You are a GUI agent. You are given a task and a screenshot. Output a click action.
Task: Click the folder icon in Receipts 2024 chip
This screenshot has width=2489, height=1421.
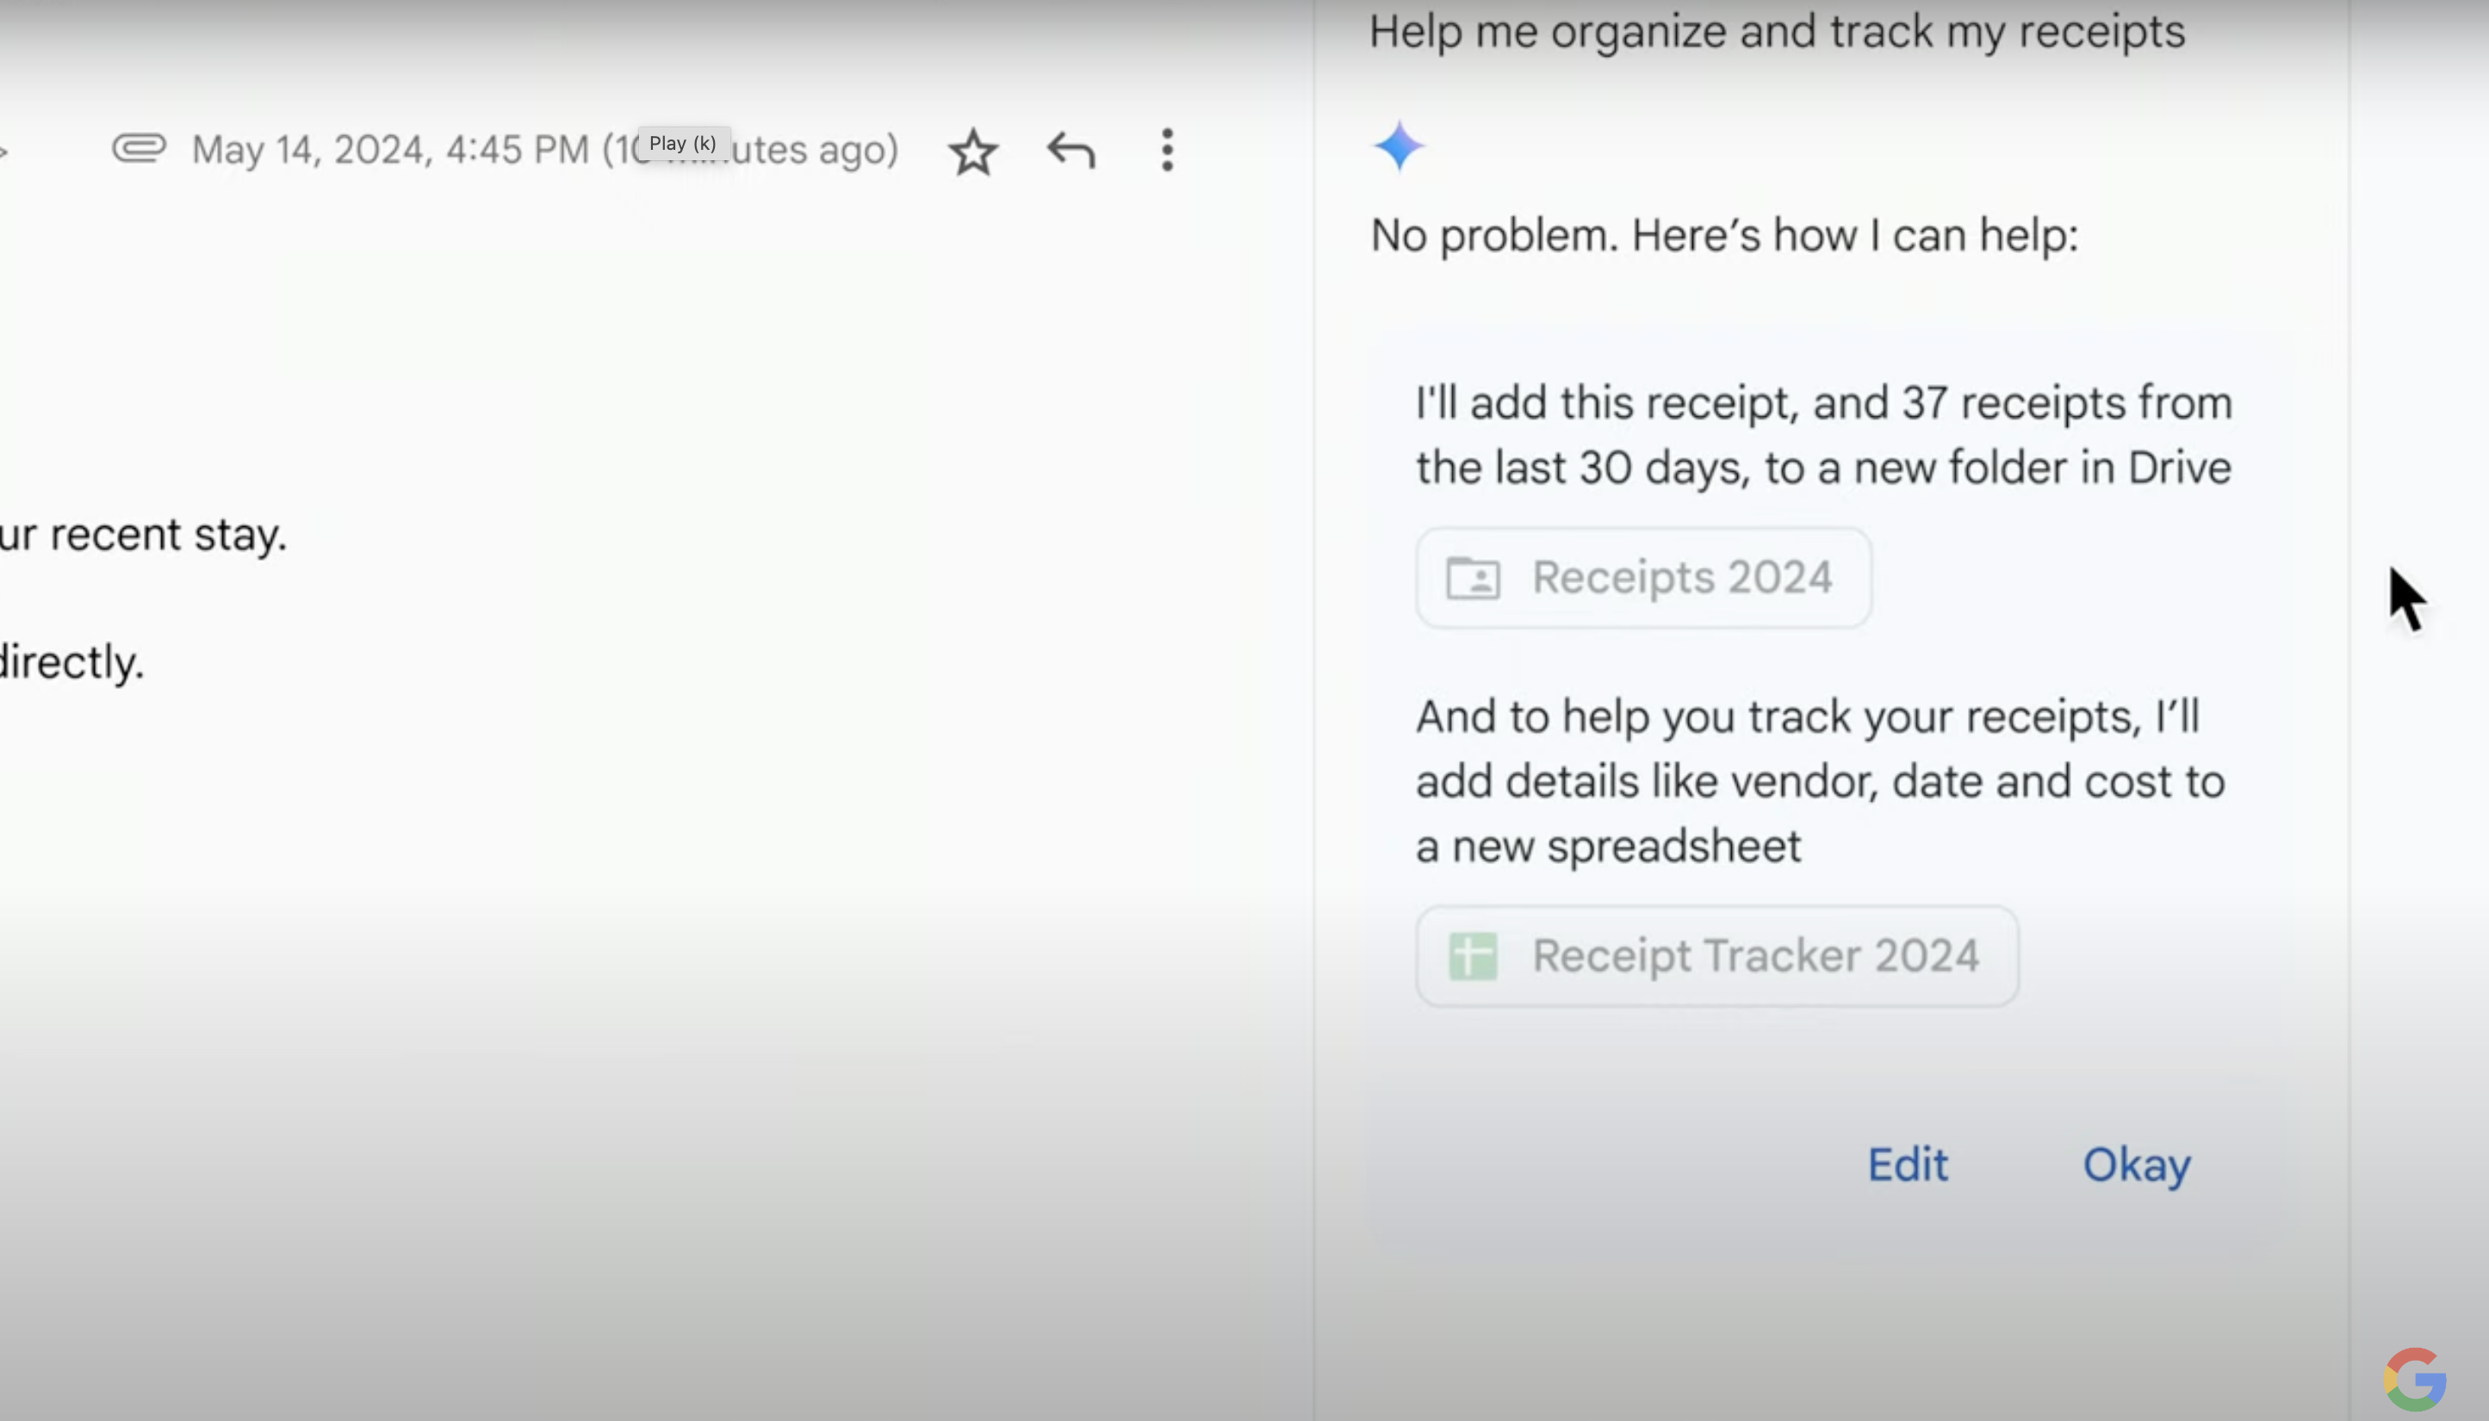[1473, 578]
